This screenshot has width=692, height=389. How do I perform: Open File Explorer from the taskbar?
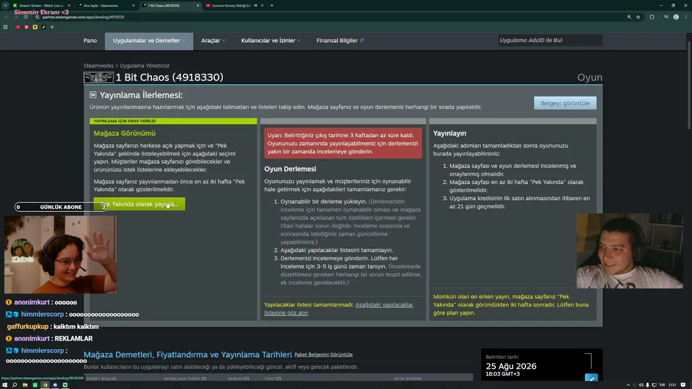pos(25,385)
